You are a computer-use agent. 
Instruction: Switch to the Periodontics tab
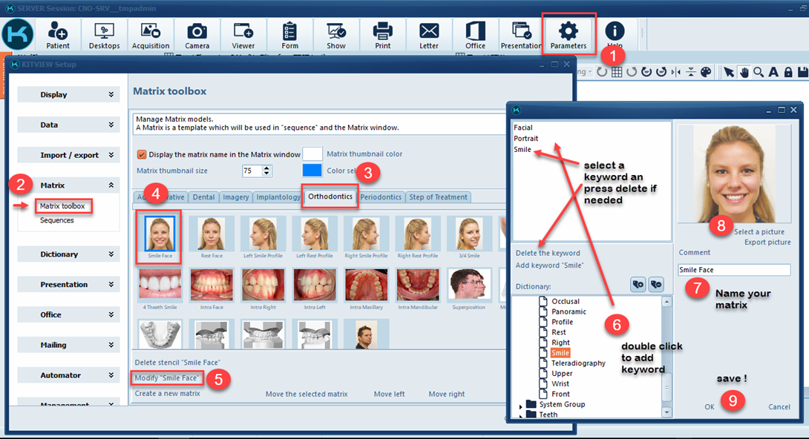pyautogui.click(x=381, y=197)
